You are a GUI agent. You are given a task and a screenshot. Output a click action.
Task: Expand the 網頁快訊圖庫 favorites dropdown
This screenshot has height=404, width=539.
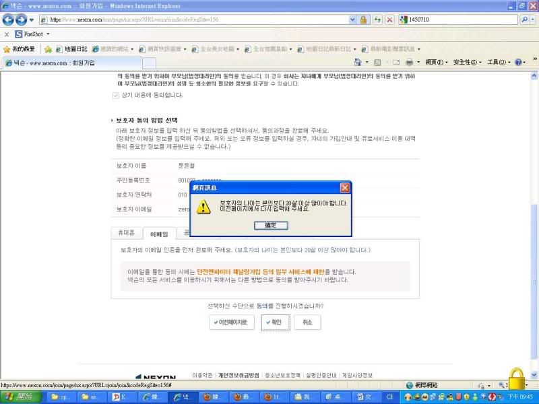pyautogui.click(x=185, y=49)
